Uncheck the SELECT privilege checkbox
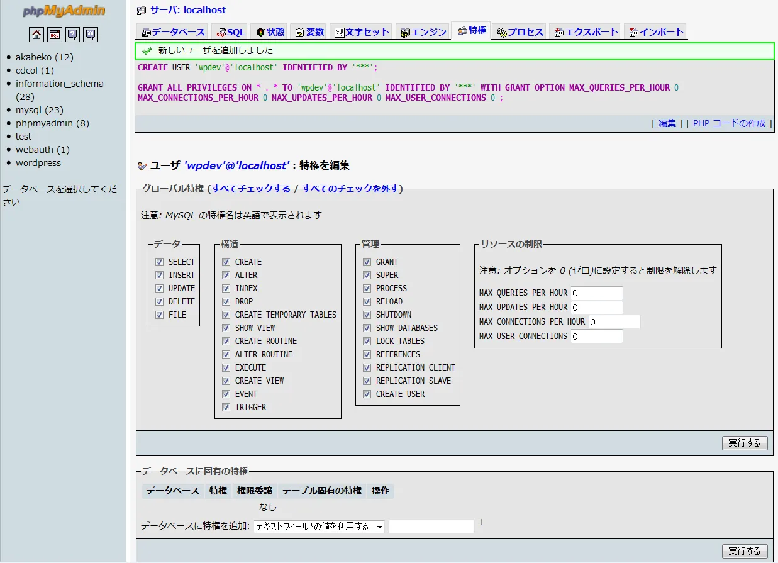Screen dimensions: 778x563 [x=159, y=262]
